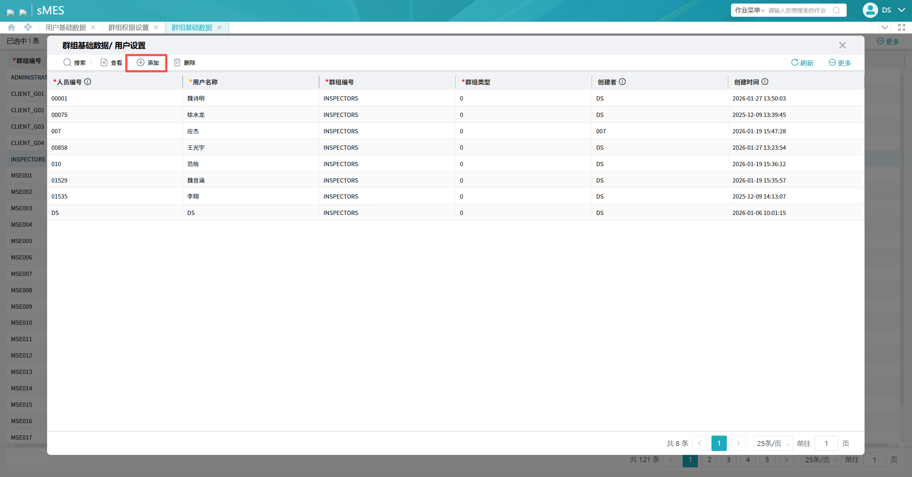Screen dimensions: 912x477
Task: Focus the 请输入您想搜索的作业 search field
Action: coord(797,10)
